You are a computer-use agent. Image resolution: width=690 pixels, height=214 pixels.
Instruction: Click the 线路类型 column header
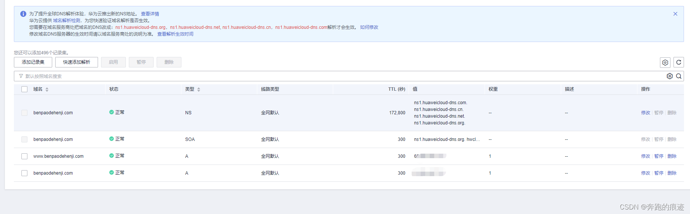(270, 89)
